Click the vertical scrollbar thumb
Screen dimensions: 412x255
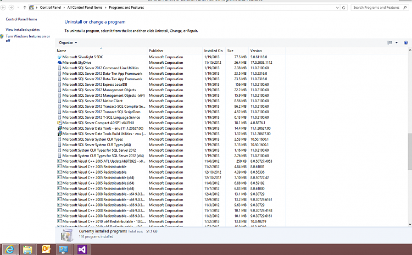pyautogui.click(x=410, y=151)
